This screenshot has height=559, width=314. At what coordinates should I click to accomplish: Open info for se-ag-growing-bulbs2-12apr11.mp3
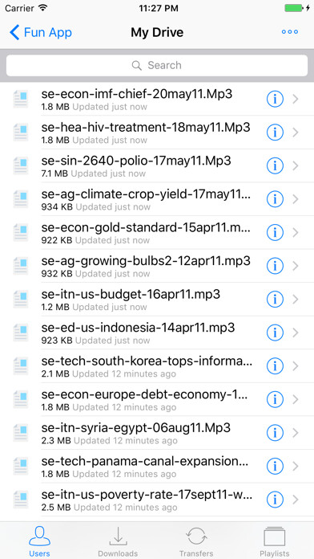(x=275, y=266)
